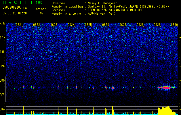Click the Receiving antenna label

[66, 14]
